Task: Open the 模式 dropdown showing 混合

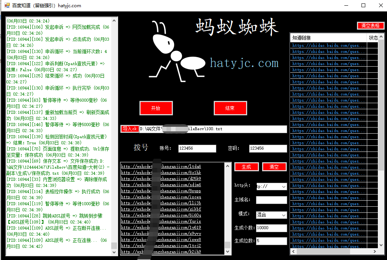Action: click(x=271, y=215)
